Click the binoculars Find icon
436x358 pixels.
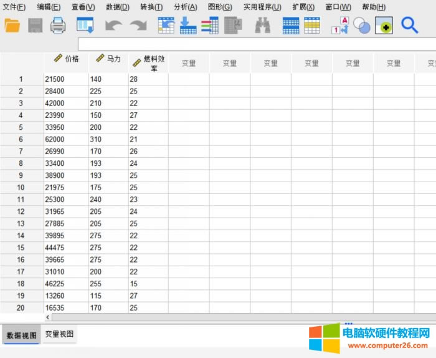pyautogui.click(x=262, y=26)
